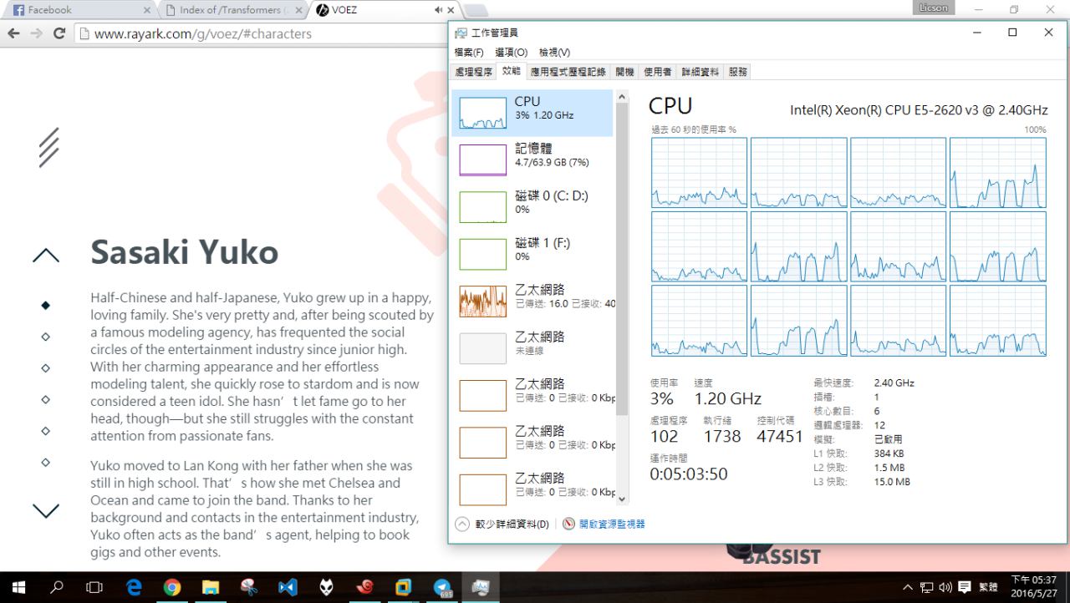Open Telegram from the taskbar
The width and height of the screenshot is (1070, 603).
442,587
